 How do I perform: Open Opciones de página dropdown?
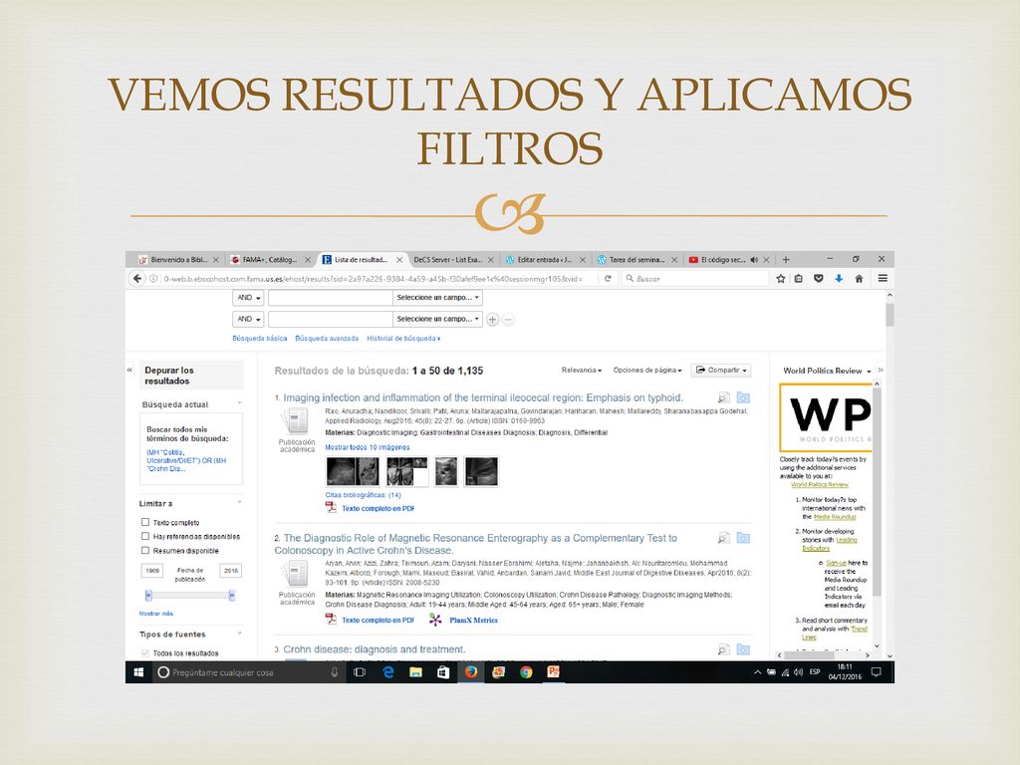tap(647, 371)
